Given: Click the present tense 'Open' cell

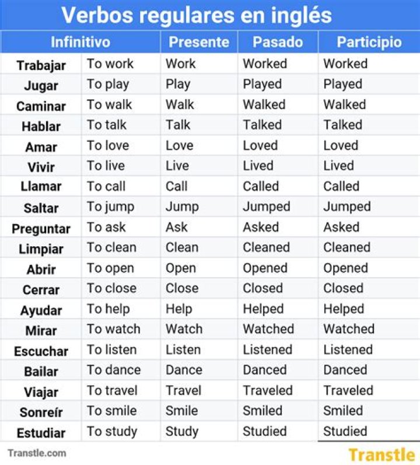Looking at the screenshot, I should 182,268.
